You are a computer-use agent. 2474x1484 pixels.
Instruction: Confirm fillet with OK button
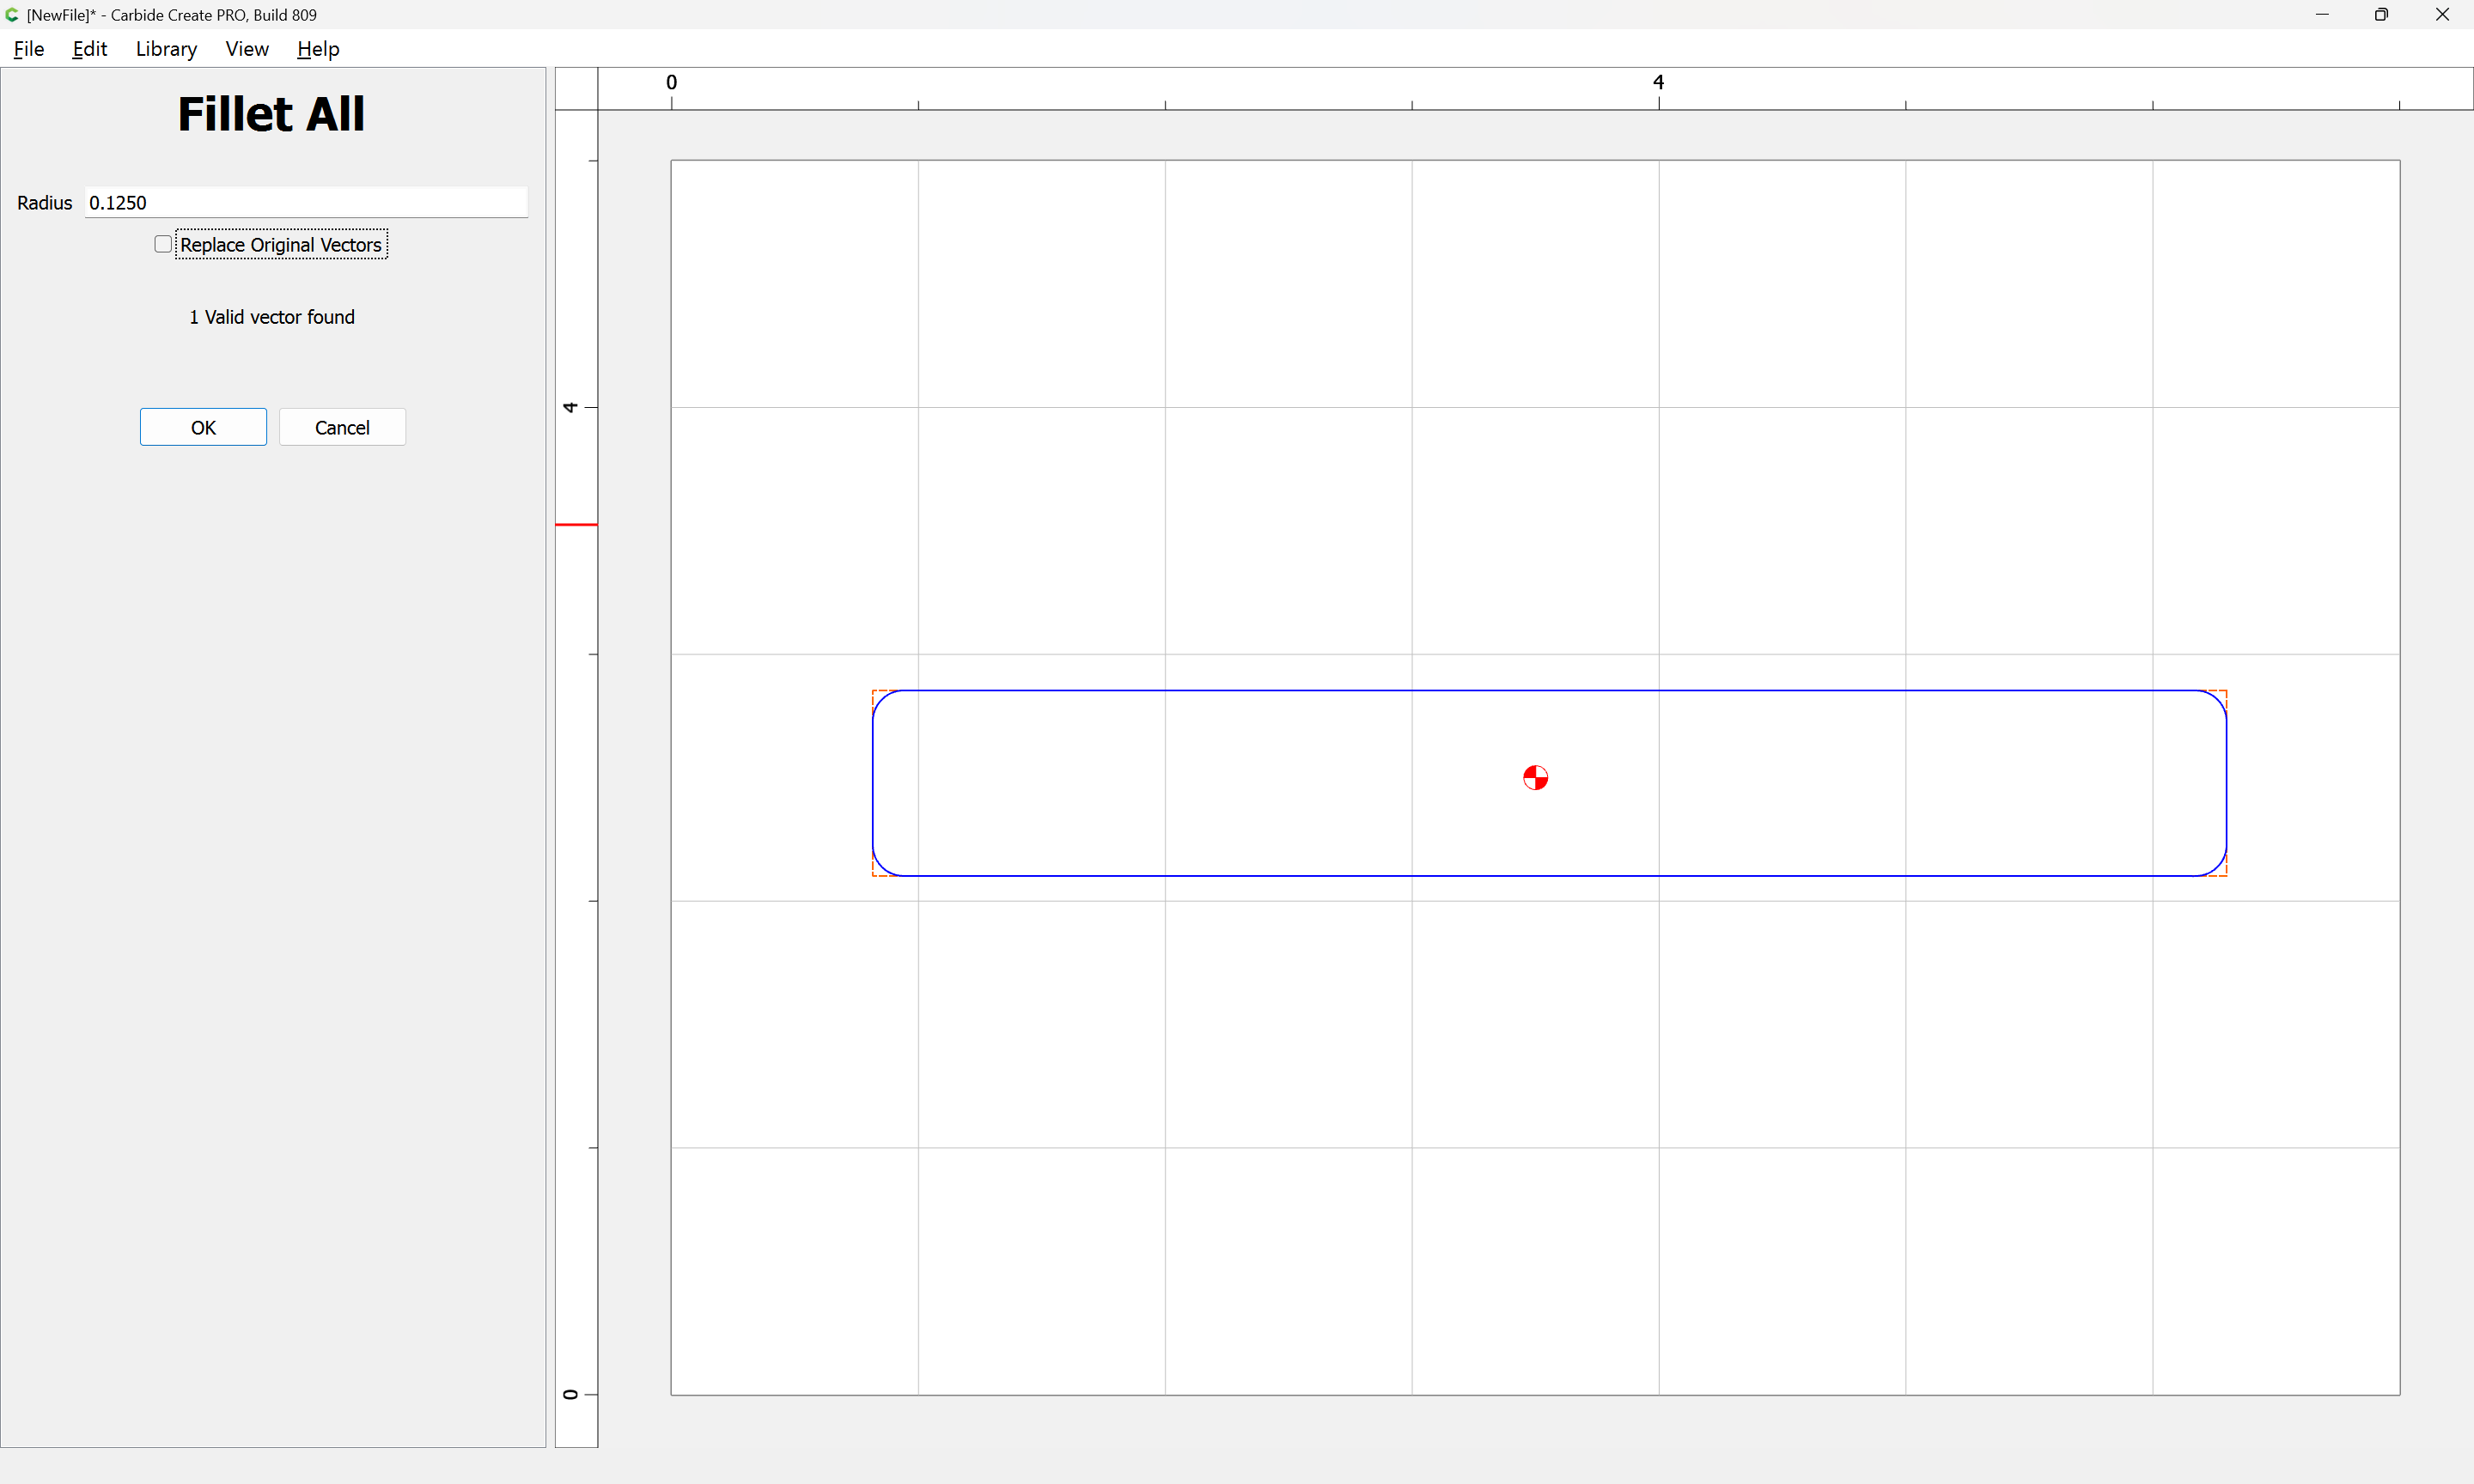[x=203, y=427]
